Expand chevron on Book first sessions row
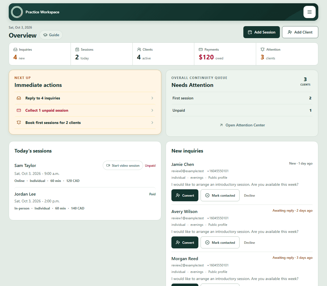Viewport: 327px width, 286px height. tap(152, 123)
